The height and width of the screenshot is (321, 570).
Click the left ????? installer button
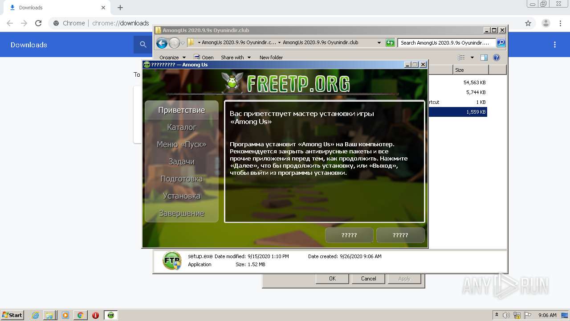point(349,235)
